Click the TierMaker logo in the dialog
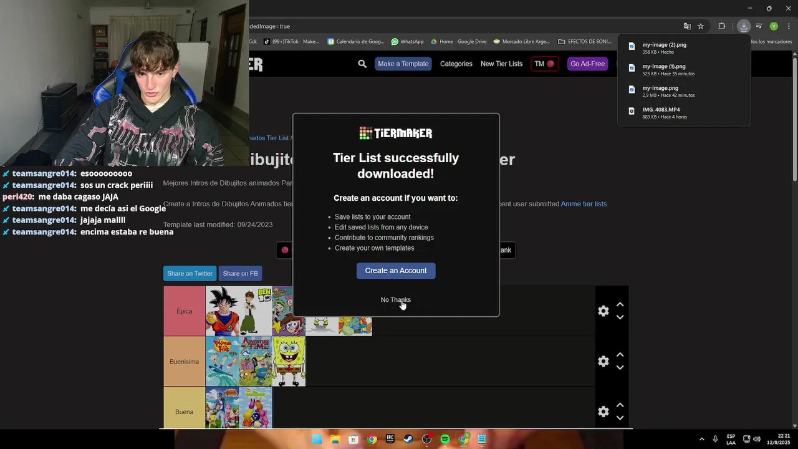 coord(396,133)
